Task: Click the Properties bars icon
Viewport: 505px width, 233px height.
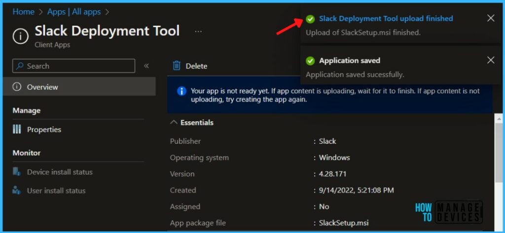Action: pos(16,130)
